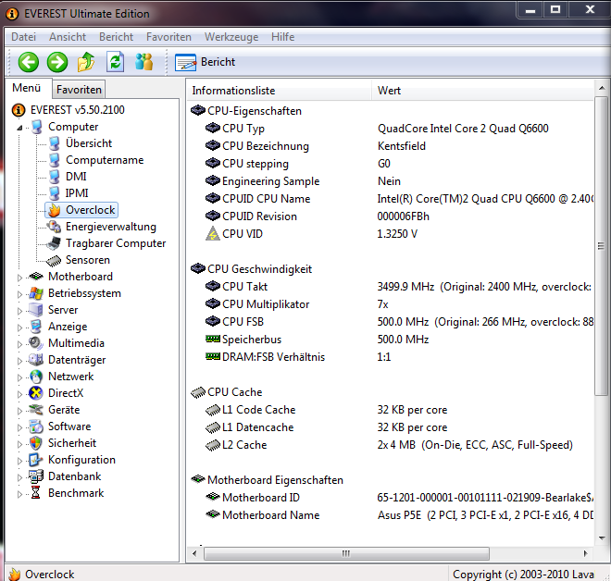
Task: Expand the Software tree node
Action: tap(19, 427)
